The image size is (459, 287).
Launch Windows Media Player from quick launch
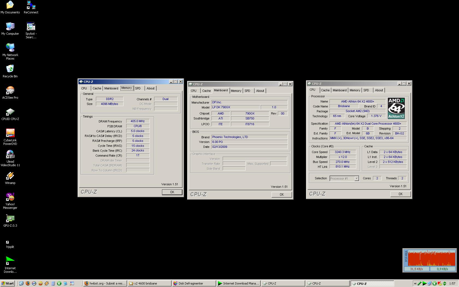pyautogui.click(x=34, y=283)
